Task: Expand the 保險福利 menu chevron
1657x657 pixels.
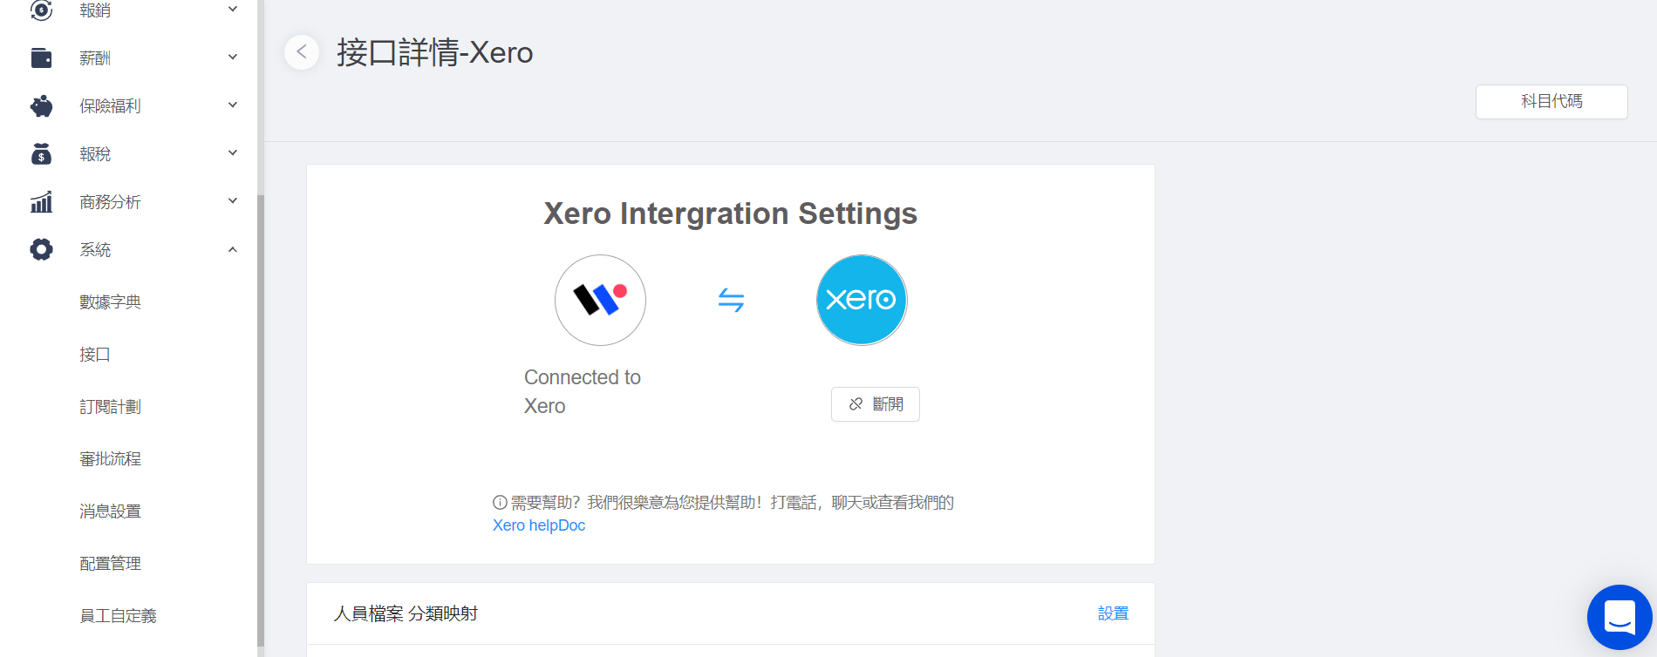Action: 233,105
